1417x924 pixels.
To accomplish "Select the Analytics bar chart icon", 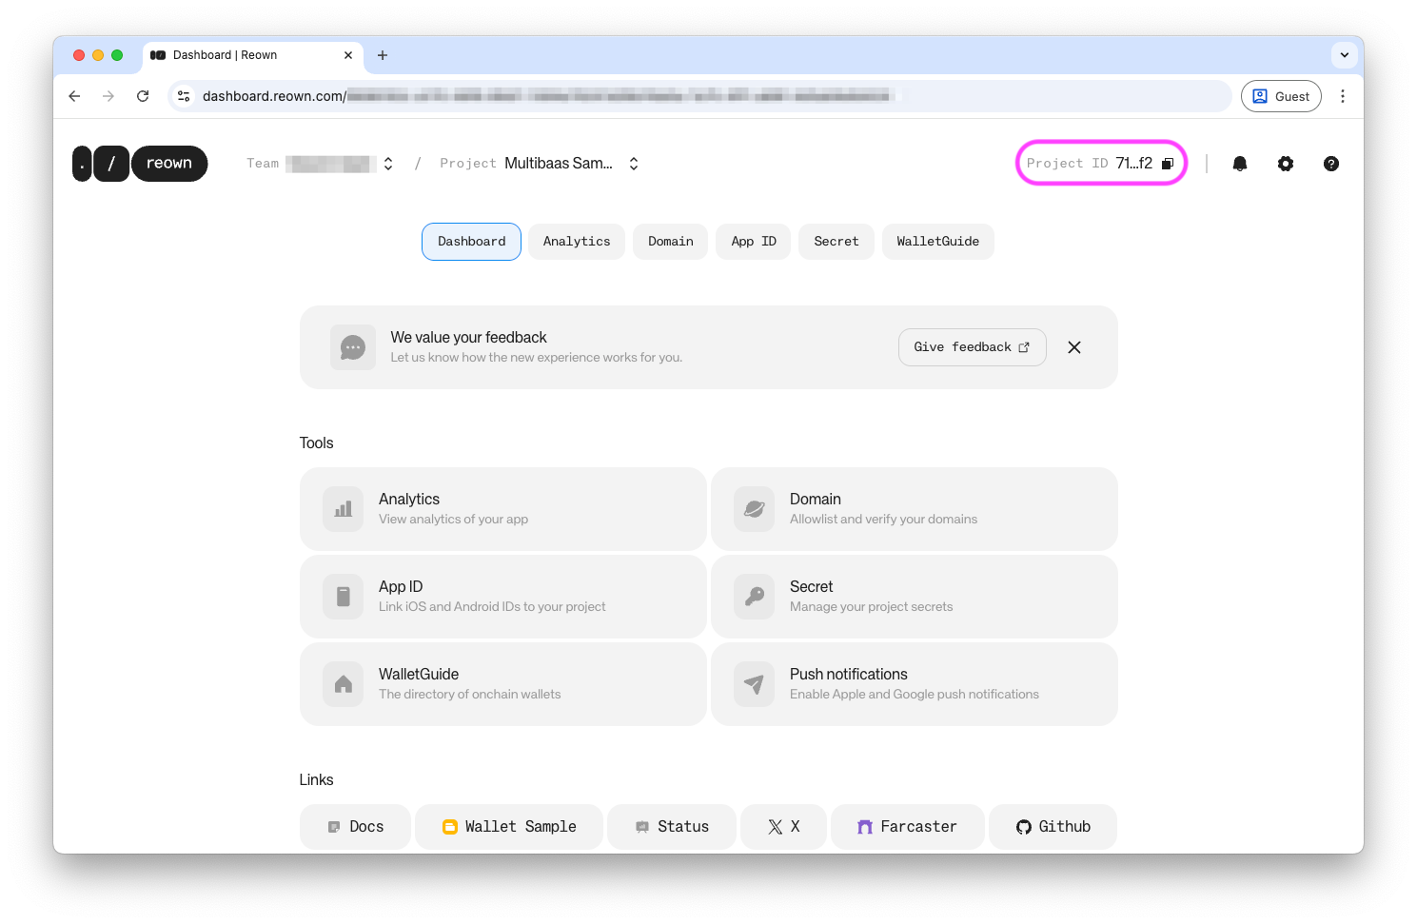I will [x=343, y=508].
